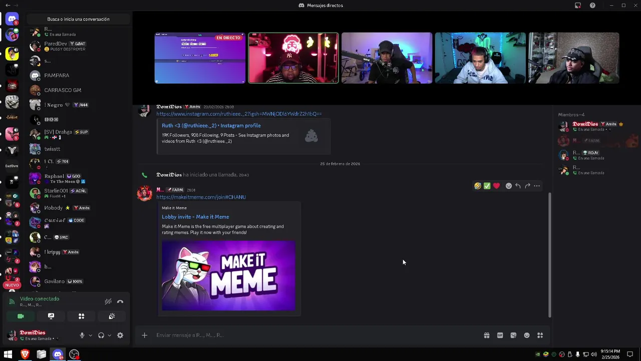Image resolution: width=641 pixels, height=361 pixels.
Task: Open direct message with twisstt
Action: tap(78, 149)
